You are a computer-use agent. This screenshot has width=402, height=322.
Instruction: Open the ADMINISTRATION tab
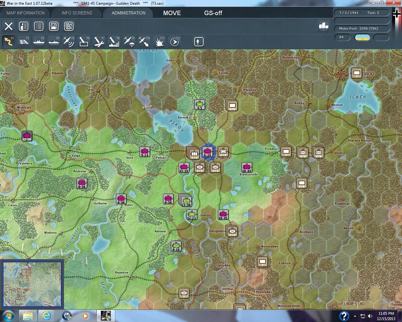click(x=128, y=13)
